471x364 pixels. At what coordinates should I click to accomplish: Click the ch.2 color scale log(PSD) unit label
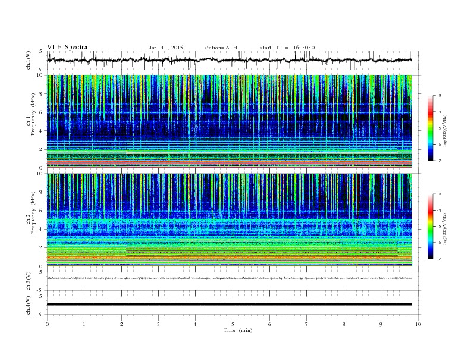click(x=445, y=228)
